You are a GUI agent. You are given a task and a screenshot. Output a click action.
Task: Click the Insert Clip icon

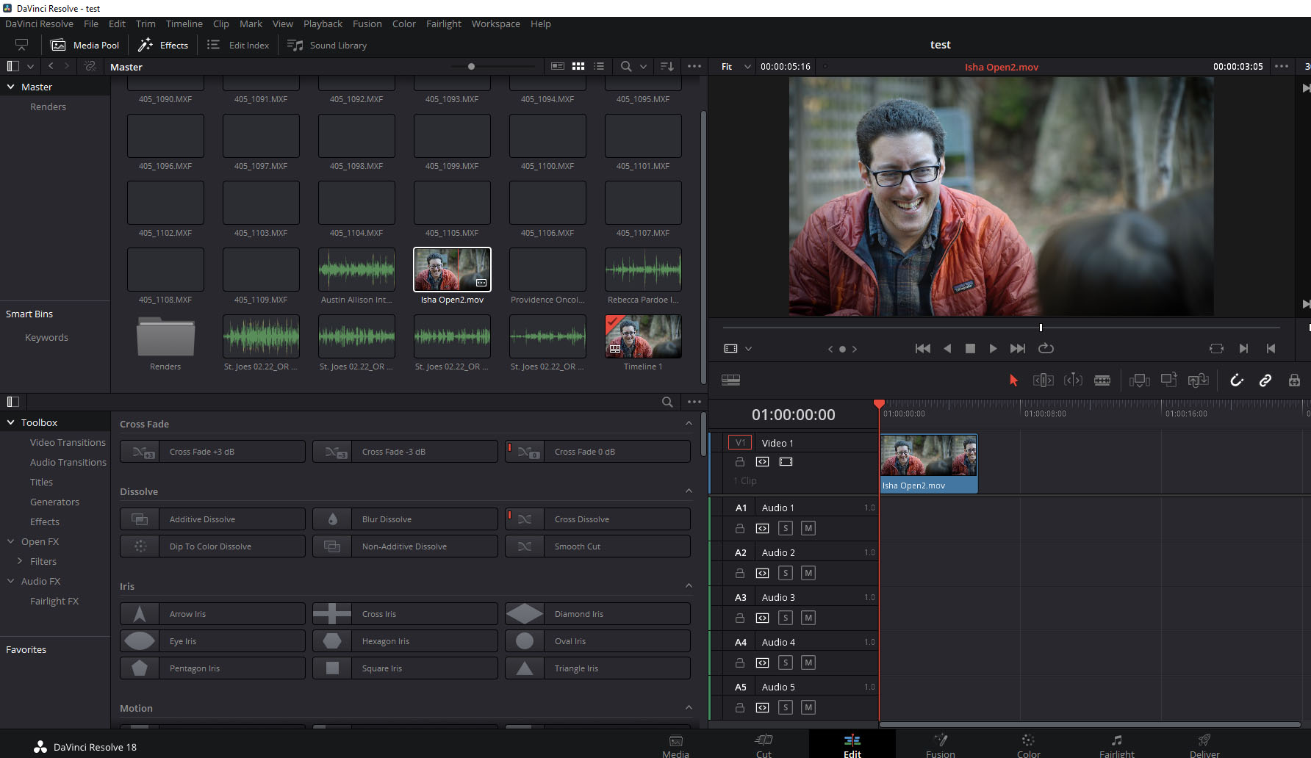[1139, 380]
